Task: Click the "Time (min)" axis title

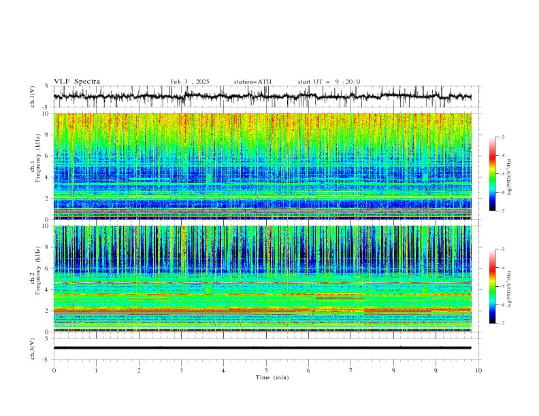Action: (272, 377)
